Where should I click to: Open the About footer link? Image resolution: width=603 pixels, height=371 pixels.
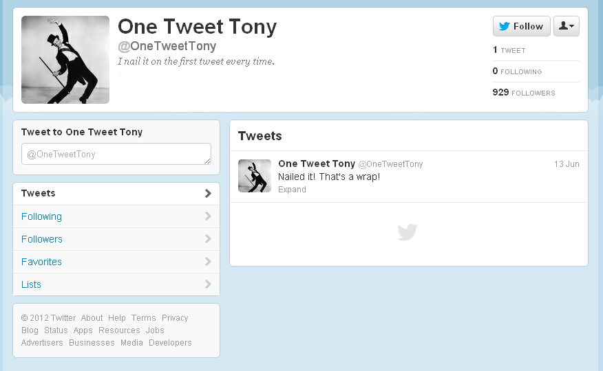click(92, 318)
